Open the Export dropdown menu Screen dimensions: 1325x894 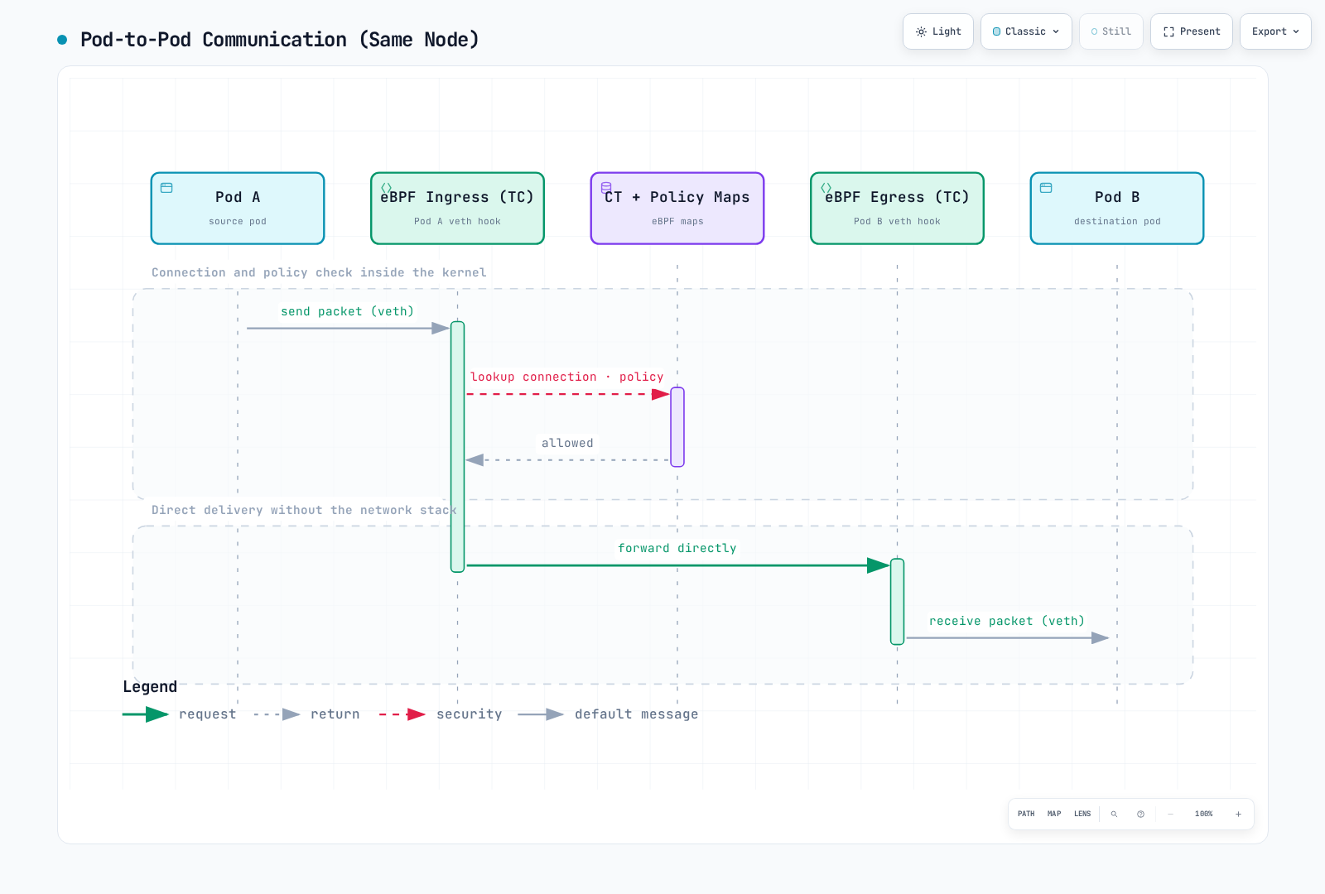click(1275, 31)
